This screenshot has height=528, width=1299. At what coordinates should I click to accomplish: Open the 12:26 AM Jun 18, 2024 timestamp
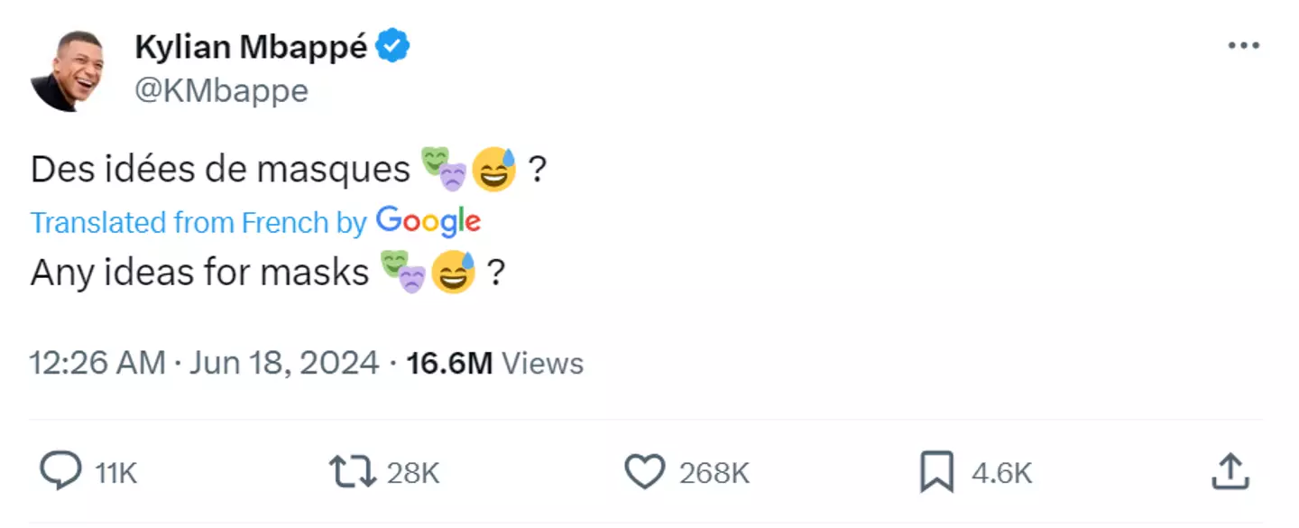204,363
